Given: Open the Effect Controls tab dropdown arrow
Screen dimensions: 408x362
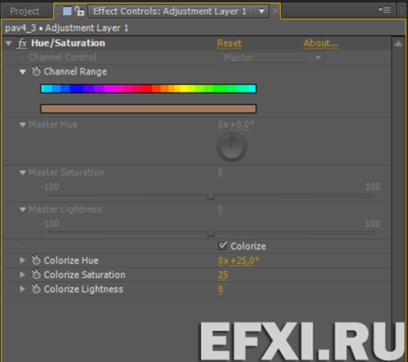Looking at the screenshot, I should [x=262, y=12].
